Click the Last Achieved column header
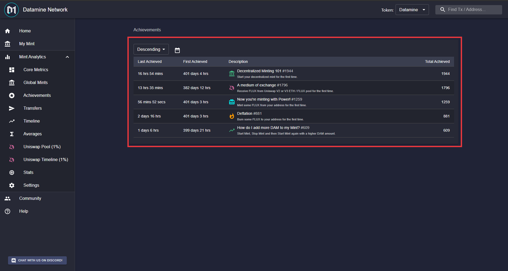Image resolution: width=508 pixels, height=271 pixels. tap(150, 62)
